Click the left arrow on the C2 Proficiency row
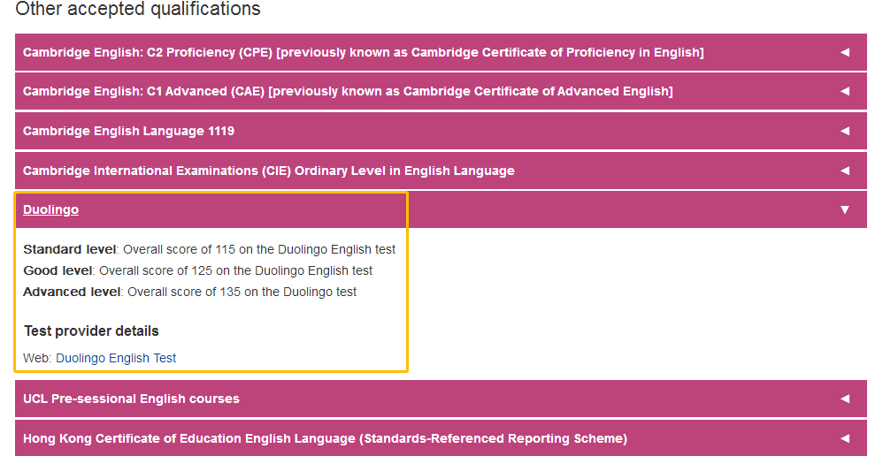 click(x=845, y=52)
